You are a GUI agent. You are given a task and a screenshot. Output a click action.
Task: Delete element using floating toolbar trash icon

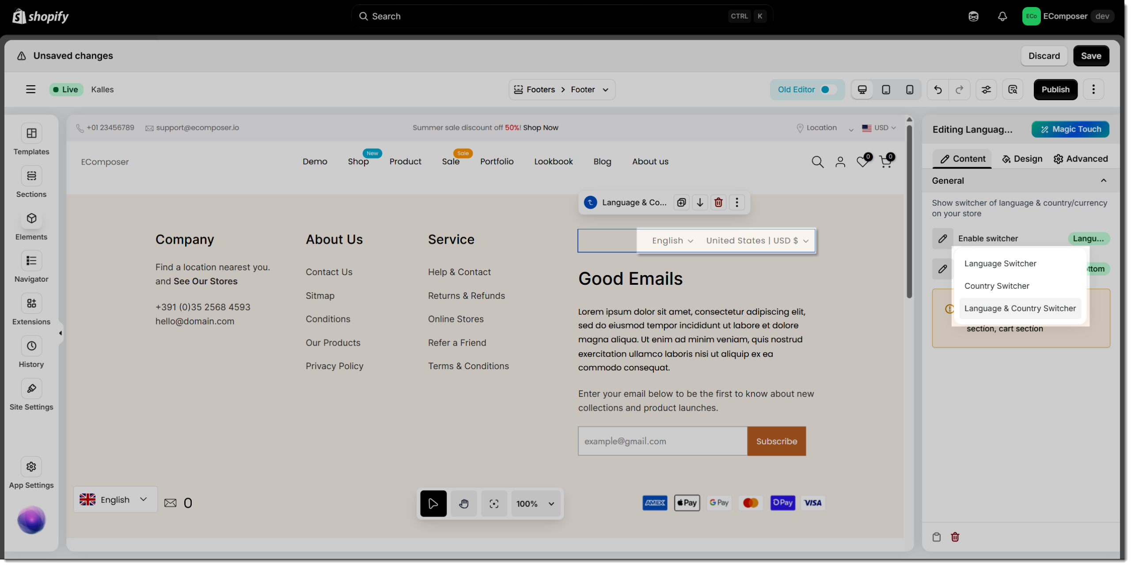point(718,203)
